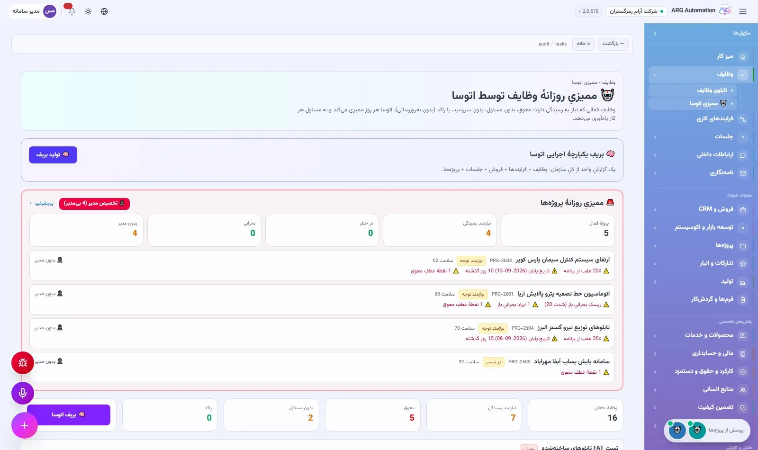Select ممیزی اتوسا submenu item
758x450 pixels.
693,103
